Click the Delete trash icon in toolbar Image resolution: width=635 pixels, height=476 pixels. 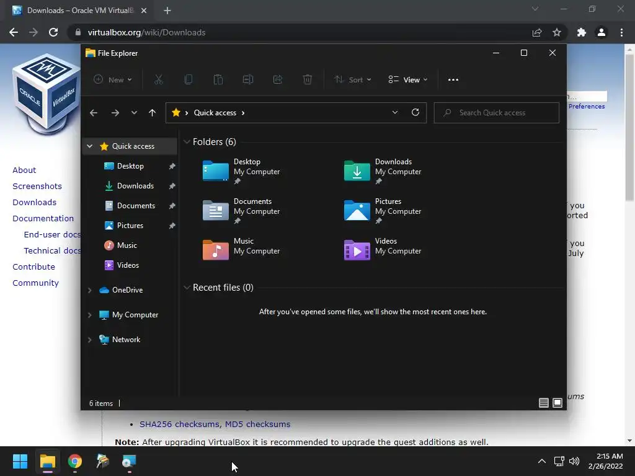[x=308, y=80]
